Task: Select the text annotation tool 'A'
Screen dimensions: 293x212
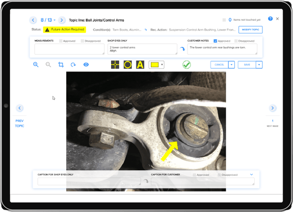Action: click(140, 65)
